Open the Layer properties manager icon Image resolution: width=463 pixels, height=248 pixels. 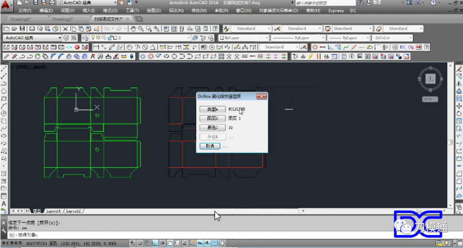[85, 38]
